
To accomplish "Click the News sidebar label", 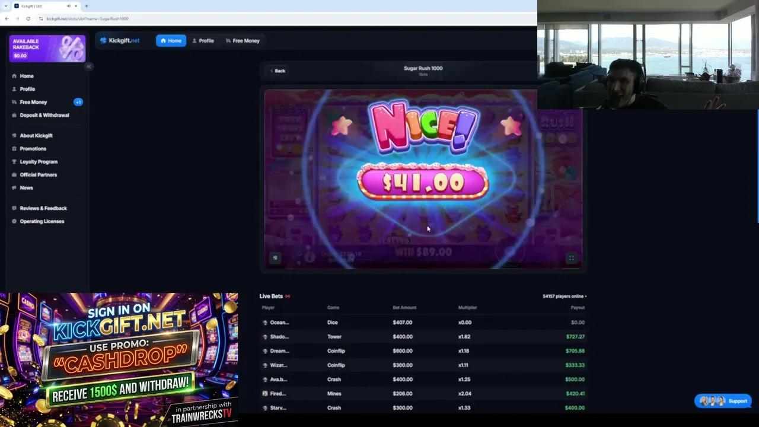I will pos(26,188).
